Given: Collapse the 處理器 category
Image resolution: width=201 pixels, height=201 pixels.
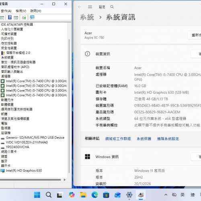Looking at the screenshot, I should (x=6, y=76).
